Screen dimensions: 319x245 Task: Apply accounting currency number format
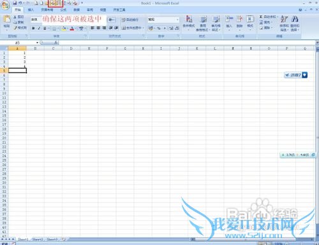pyautogui.click(x=151, y=28)
